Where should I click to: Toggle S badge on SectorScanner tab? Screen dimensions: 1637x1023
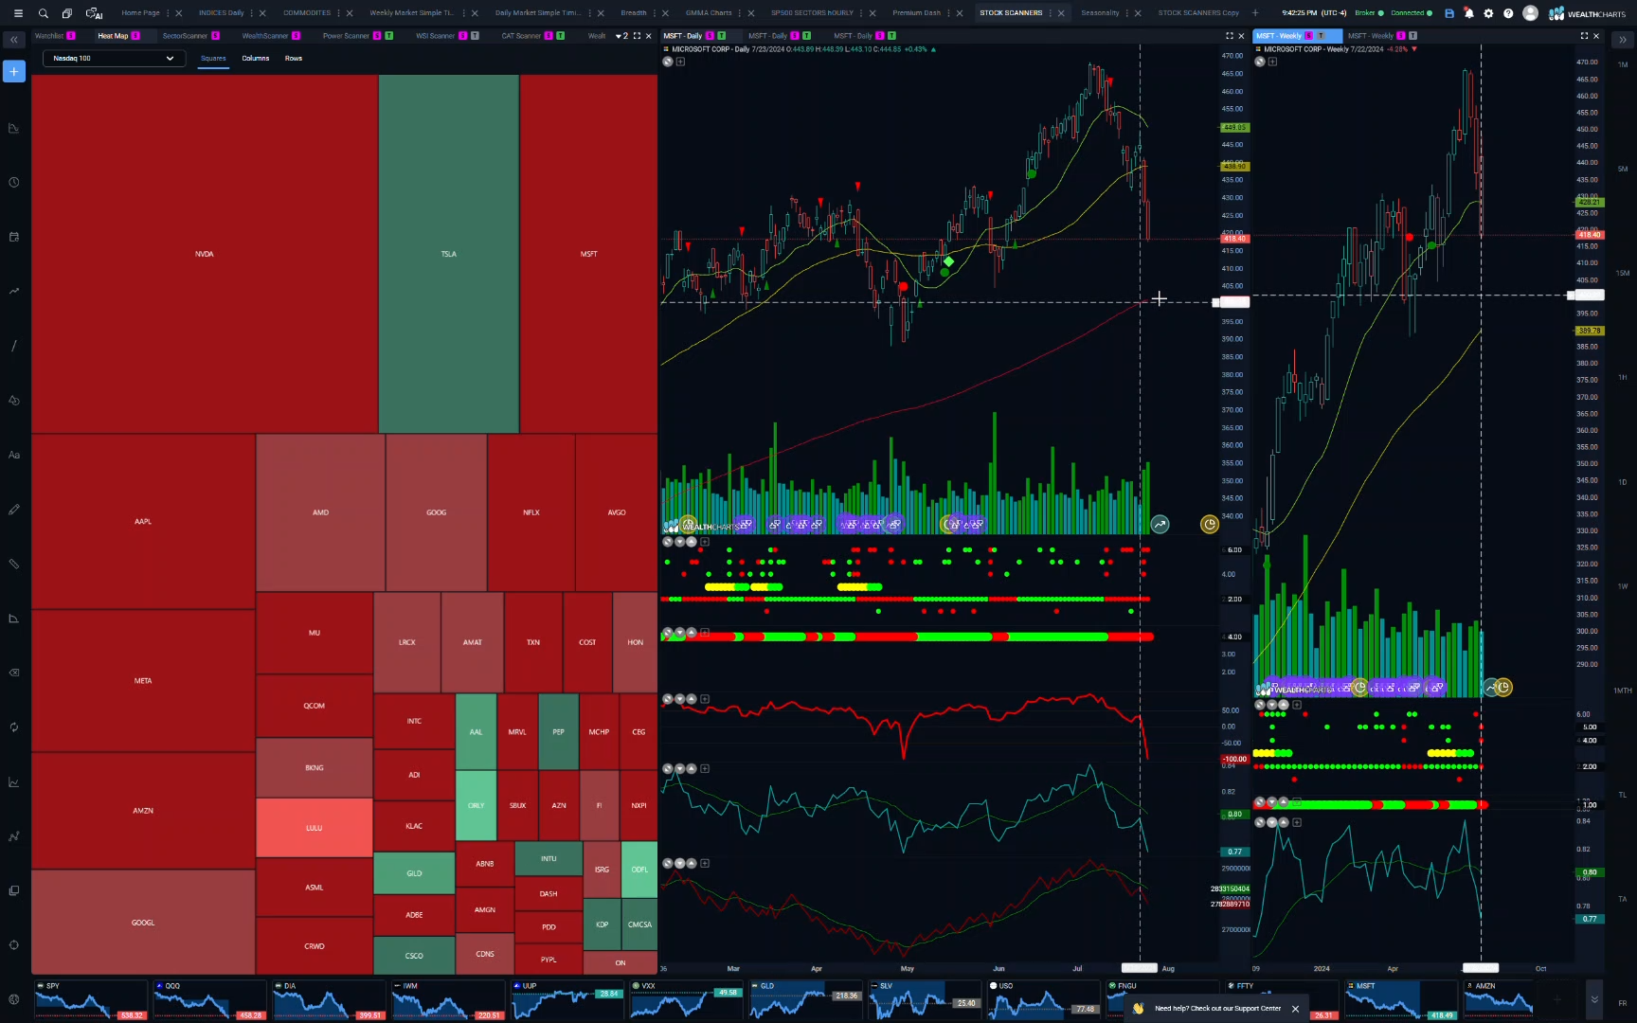[x=215, y=36]
